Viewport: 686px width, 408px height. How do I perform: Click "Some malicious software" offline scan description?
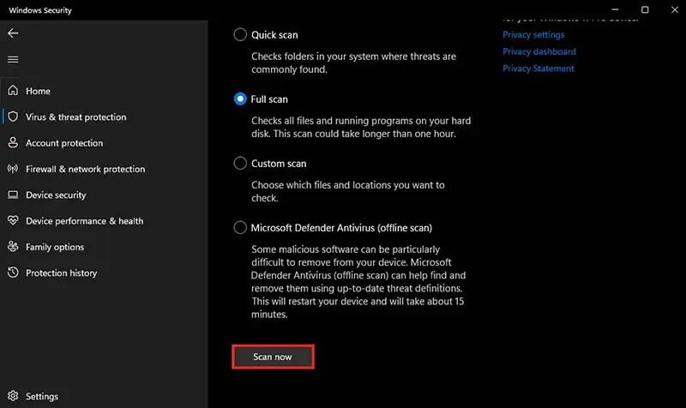pos(358,282)
